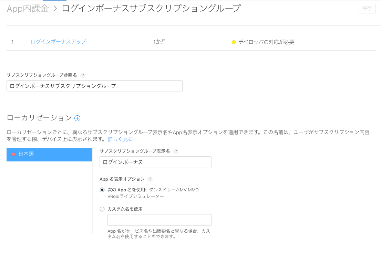Click the yellow status dot on the subscription row

click(234, 42)
